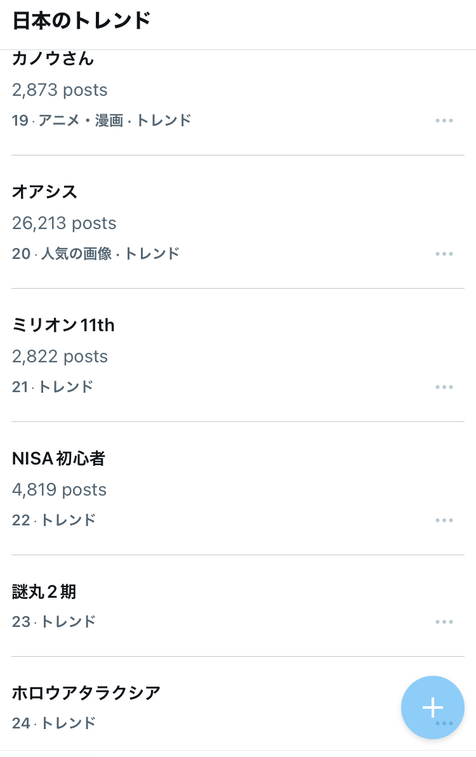Image resolution: width=476 pixels, height=757 pixels.
Task: Click the 26,213 posts count under オアシス
Action: click(64, 223)
